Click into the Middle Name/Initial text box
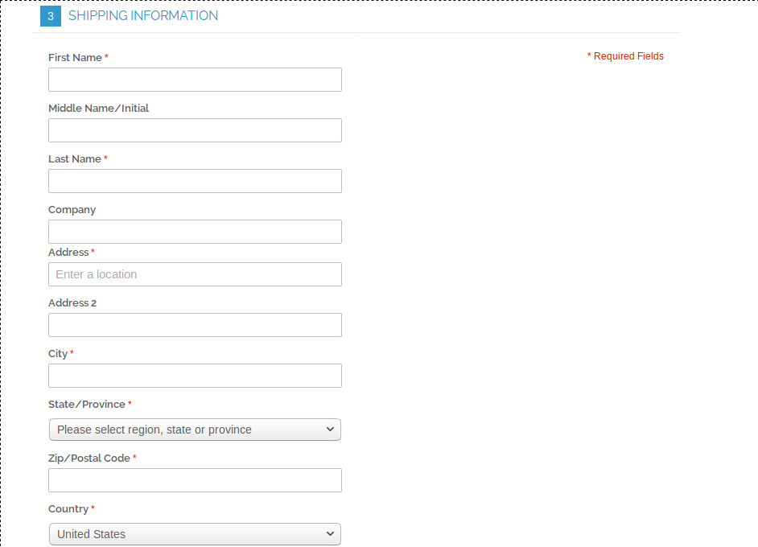 (195, 130)
